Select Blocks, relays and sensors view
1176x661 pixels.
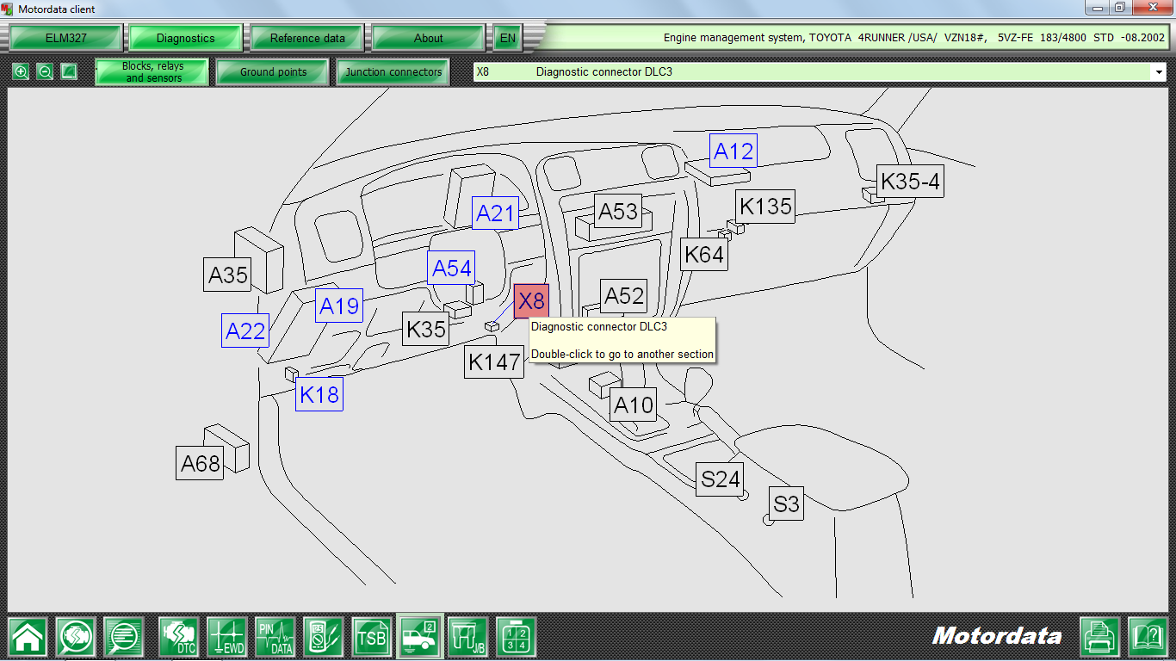[x=152, y=72]
